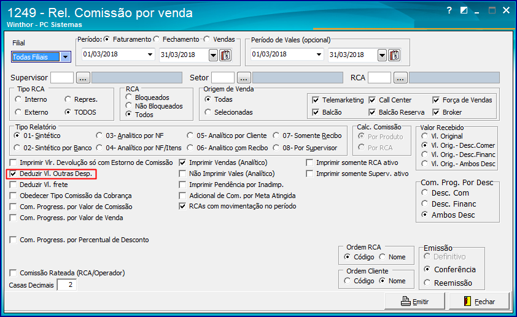Expand Período de Vales end date dropdown arrow
The height and width of the screenshot is (317, 517).
382,55
